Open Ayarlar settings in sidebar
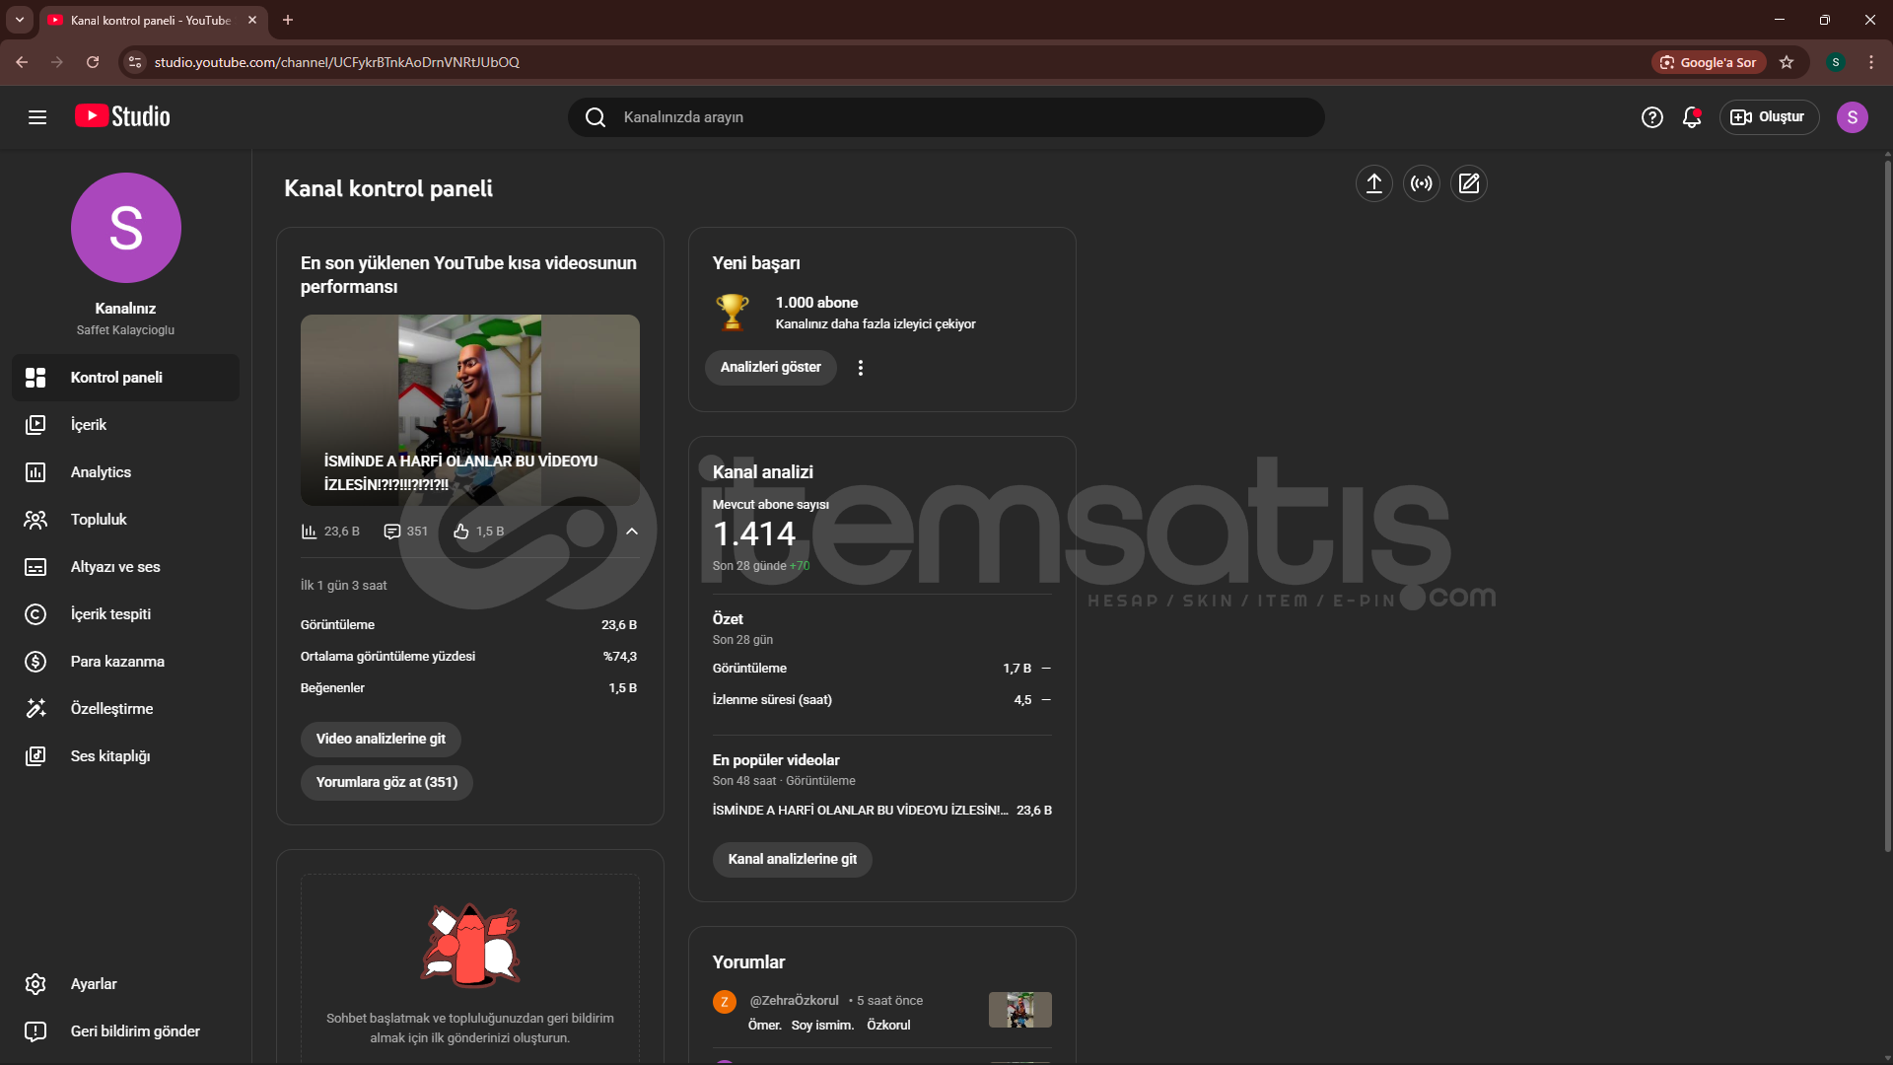Viewport: 1893px width, 1065px height. [94, 984]
